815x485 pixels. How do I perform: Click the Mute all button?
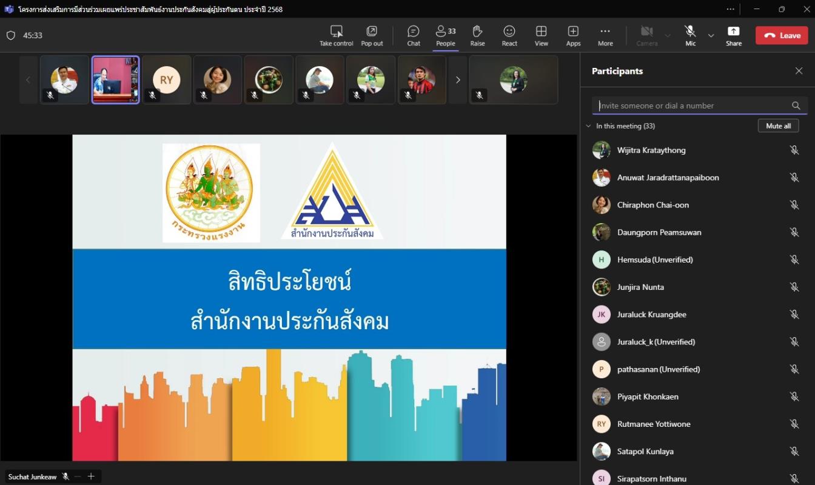778,125
